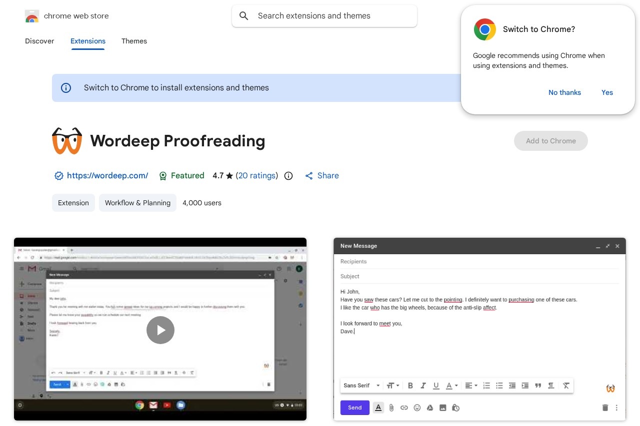
Task: Remove formatting with the clear-format icon
Action: pos(566,386)
